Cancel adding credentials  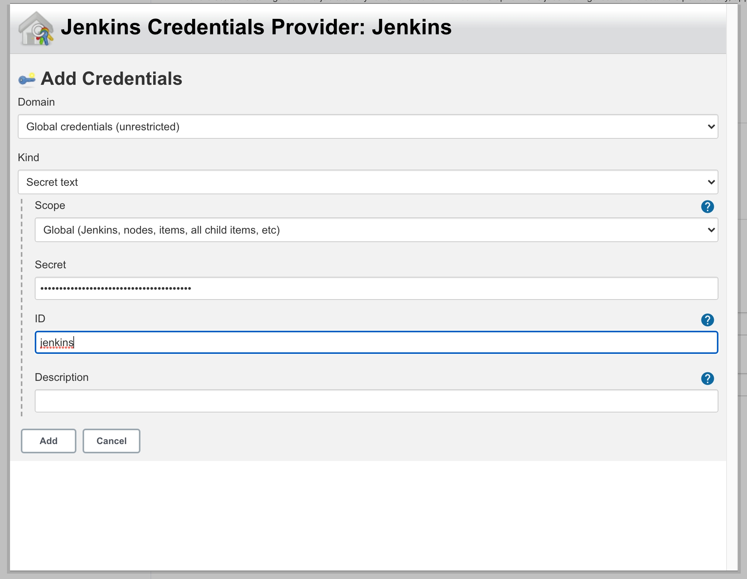tap(111, 441)
